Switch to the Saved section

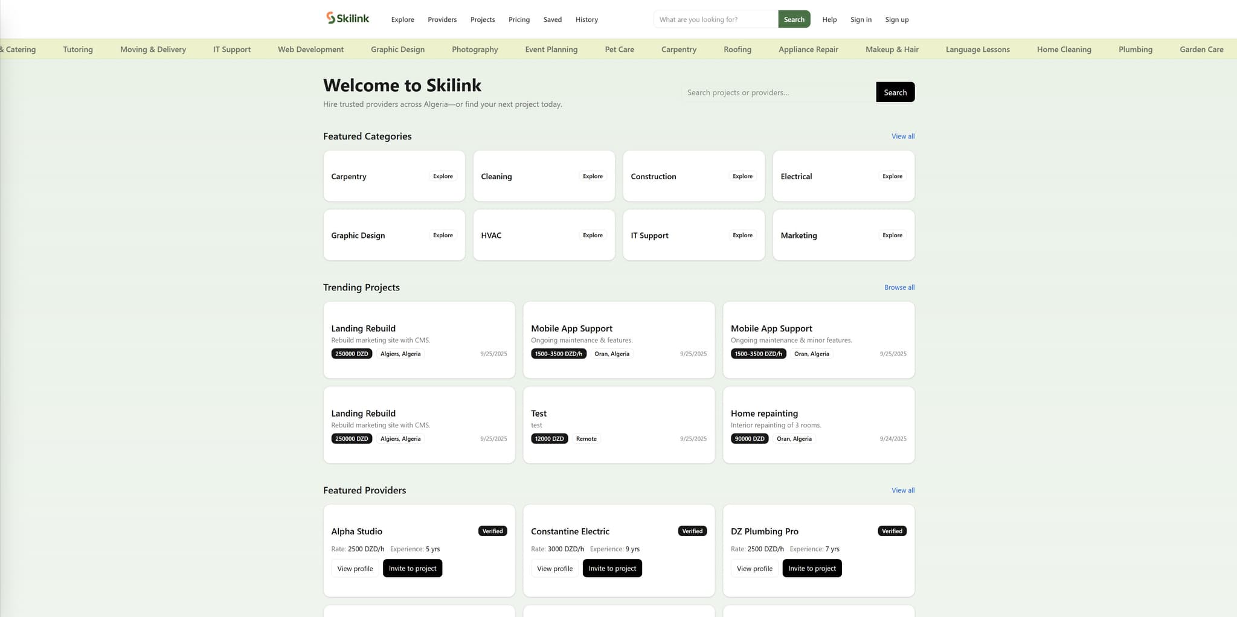click(x=552, y=19)
